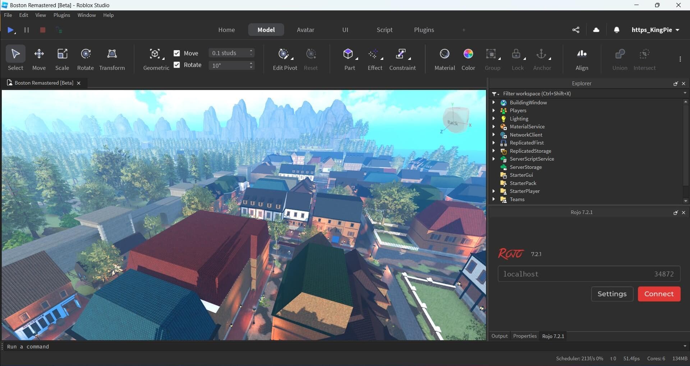
Task: Click the Rojo localhost host field
Action: tap(575, 274)
